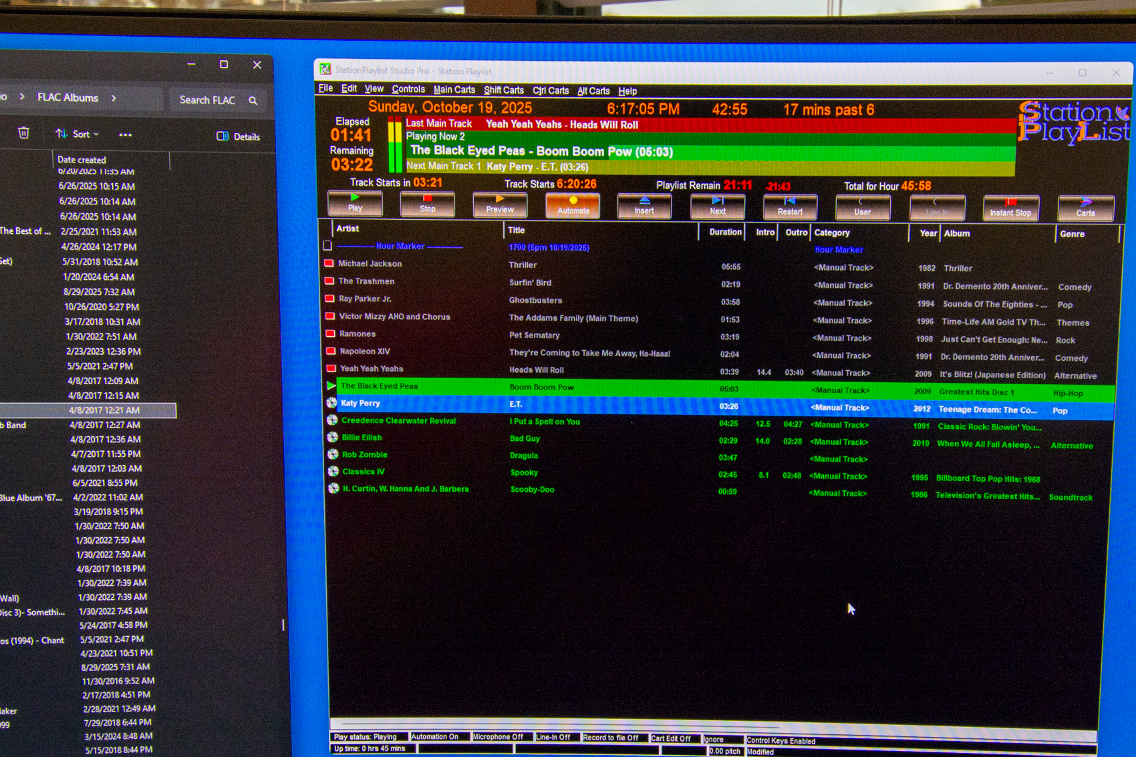This screenshot has width=1136, height=757.
Task: Open the more options ellipsis menu
Action: click(x=125, y=135)
